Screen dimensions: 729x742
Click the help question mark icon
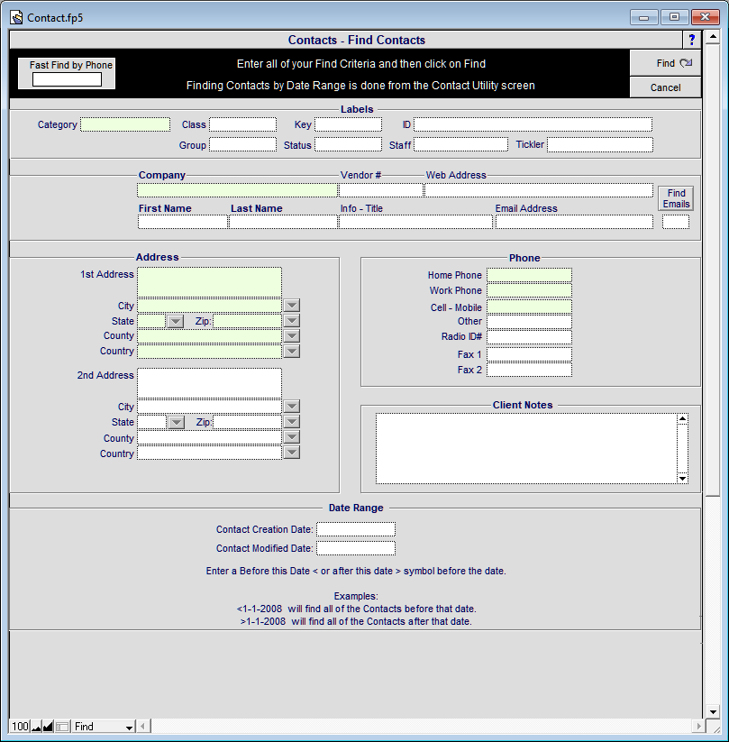691,40
